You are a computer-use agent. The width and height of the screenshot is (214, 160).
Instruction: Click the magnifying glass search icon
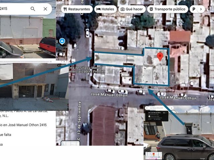tap(33, 9)
